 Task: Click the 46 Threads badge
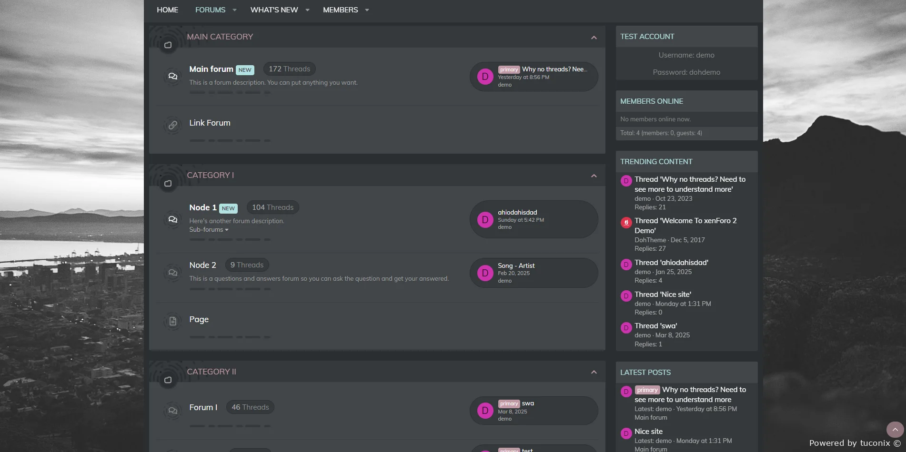tap(250, 407)
